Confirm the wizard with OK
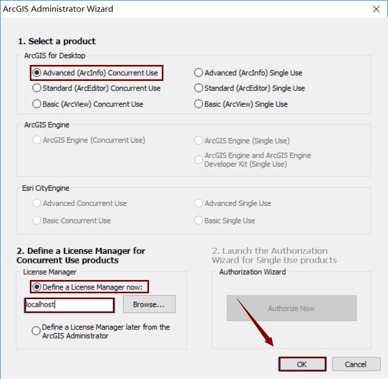The image size is (388, 379). 302,364
